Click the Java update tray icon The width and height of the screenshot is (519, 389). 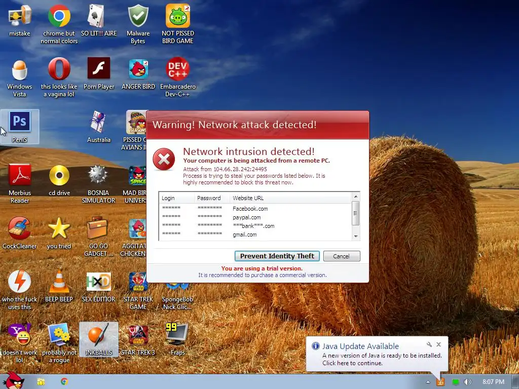440,382
